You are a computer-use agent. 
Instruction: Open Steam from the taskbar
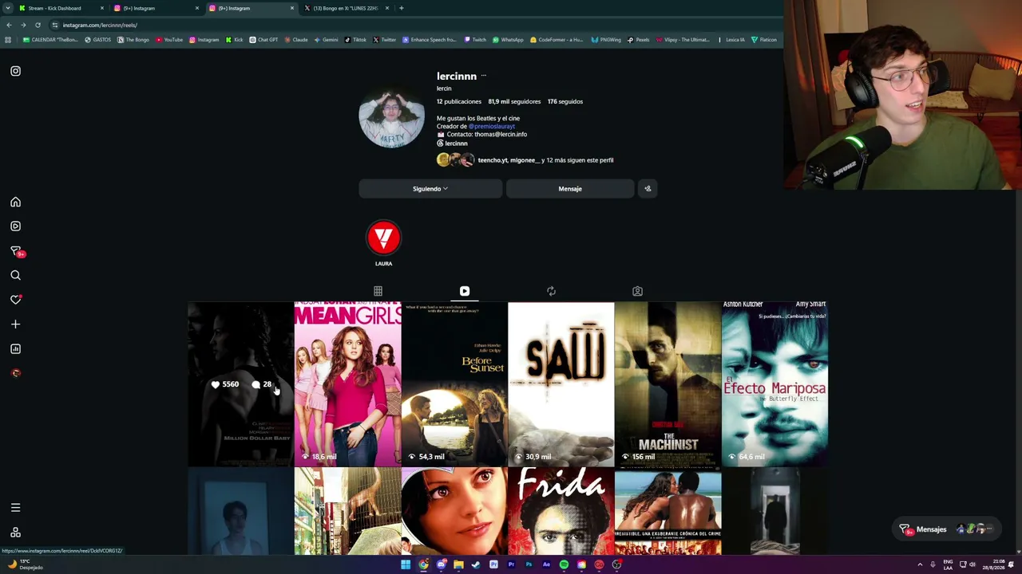coord(476,564)
